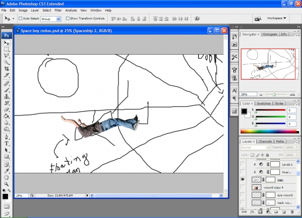This screenshot has width=302, height=218.
Task: Open the Filter menu
Action: pyautogui.click(x=58, y=11)
